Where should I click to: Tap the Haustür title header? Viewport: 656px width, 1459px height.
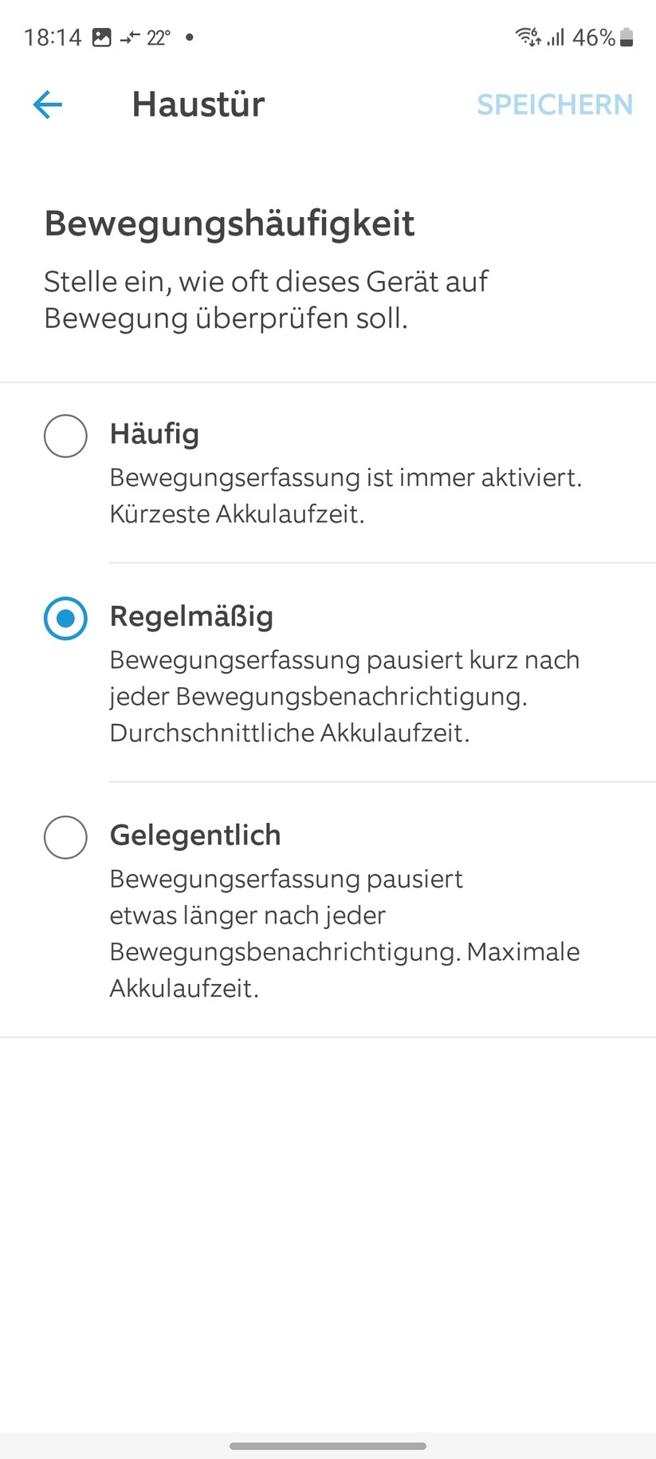(x=198, y=104)
